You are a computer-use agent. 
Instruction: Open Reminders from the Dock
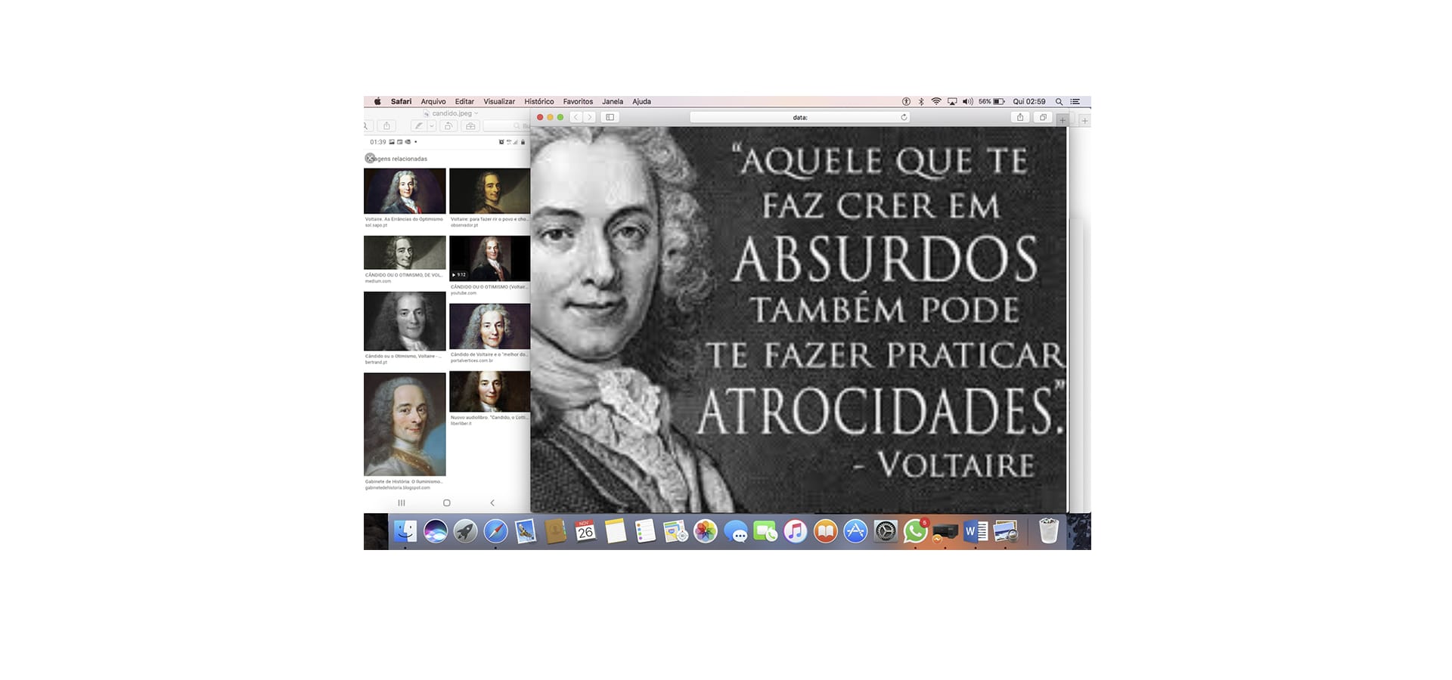click(645, 531)
